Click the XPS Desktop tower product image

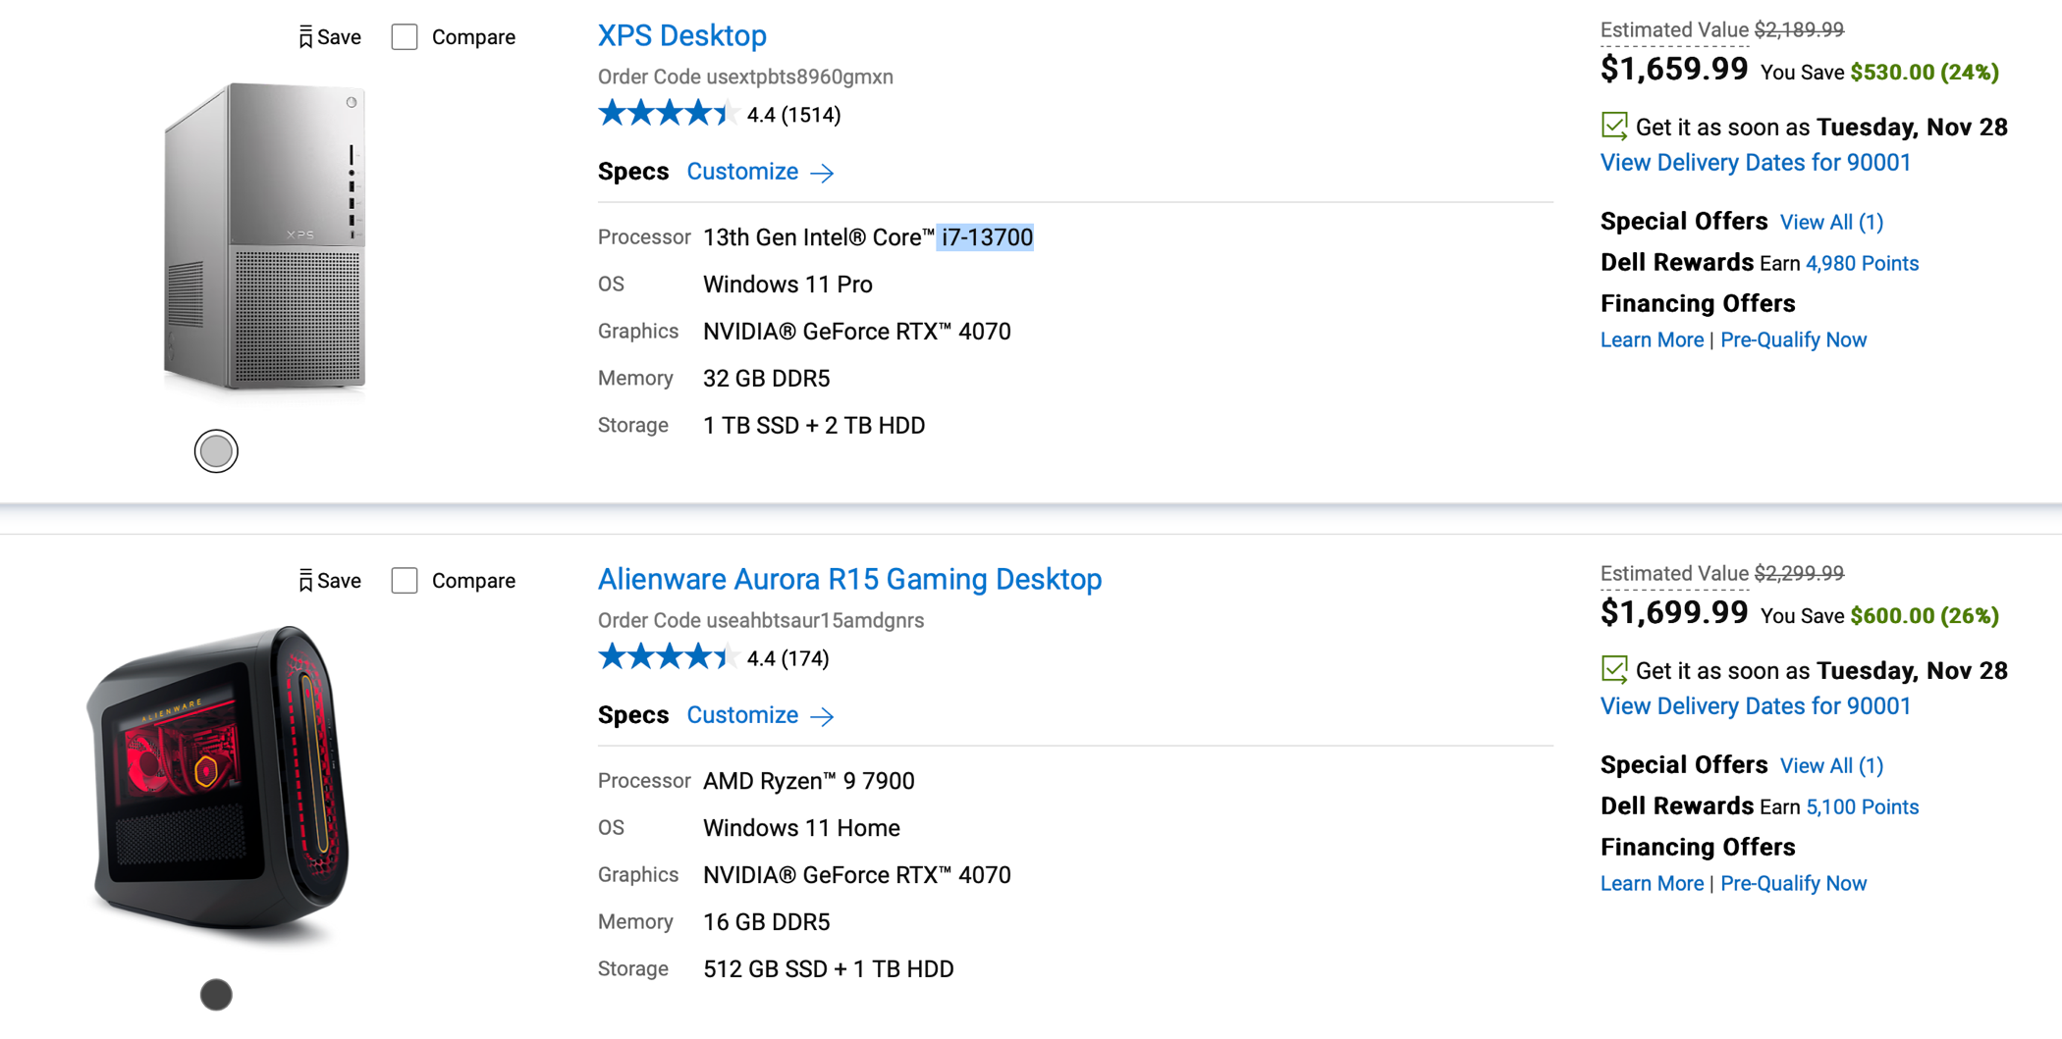(x=265, y=238)
